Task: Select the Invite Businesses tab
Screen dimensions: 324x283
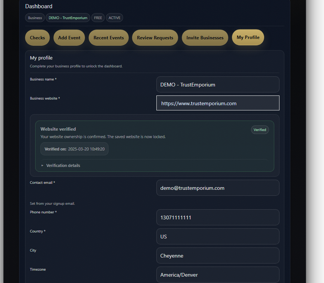Action: [x=205, y=38]
